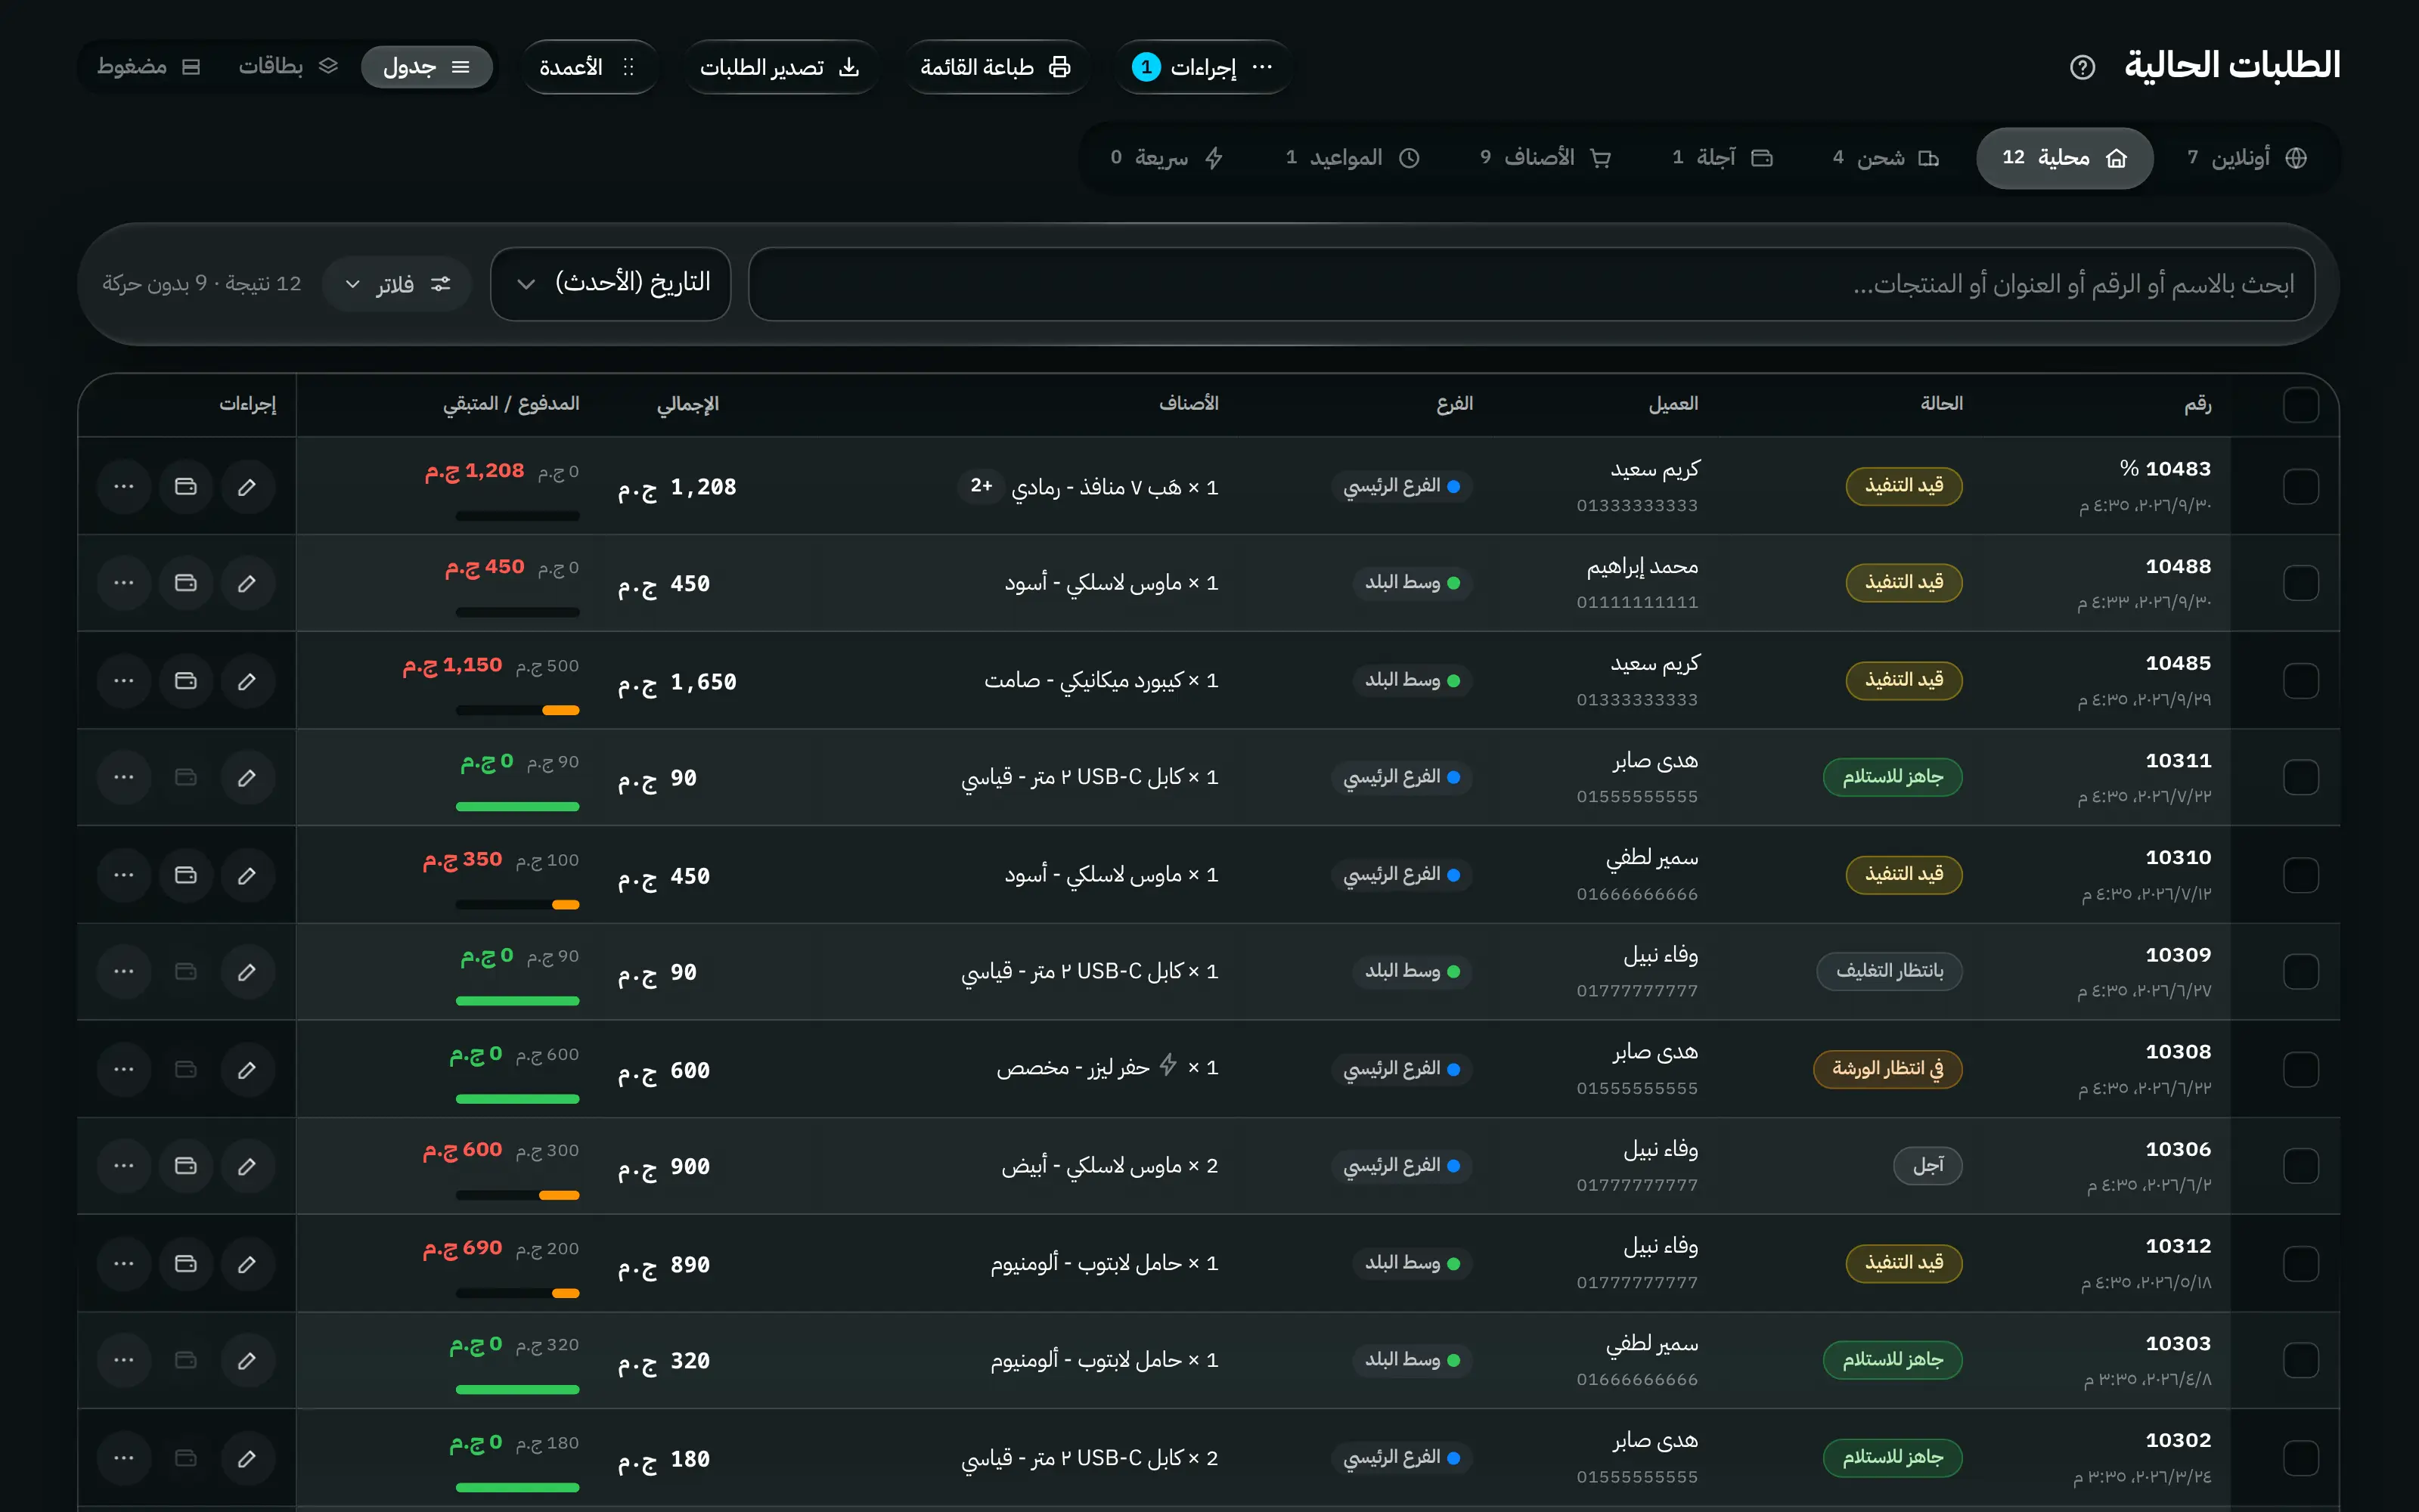Open more options for order 10483
2419x1512 pixels.
pyautogui.click(x=124, y=487)
